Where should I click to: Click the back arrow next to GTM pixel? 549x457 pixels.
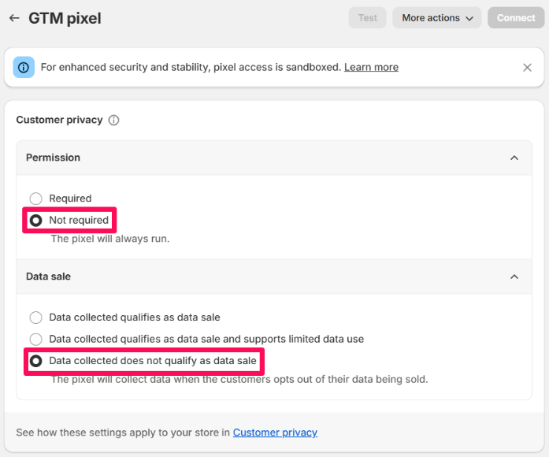pos(14,18)
